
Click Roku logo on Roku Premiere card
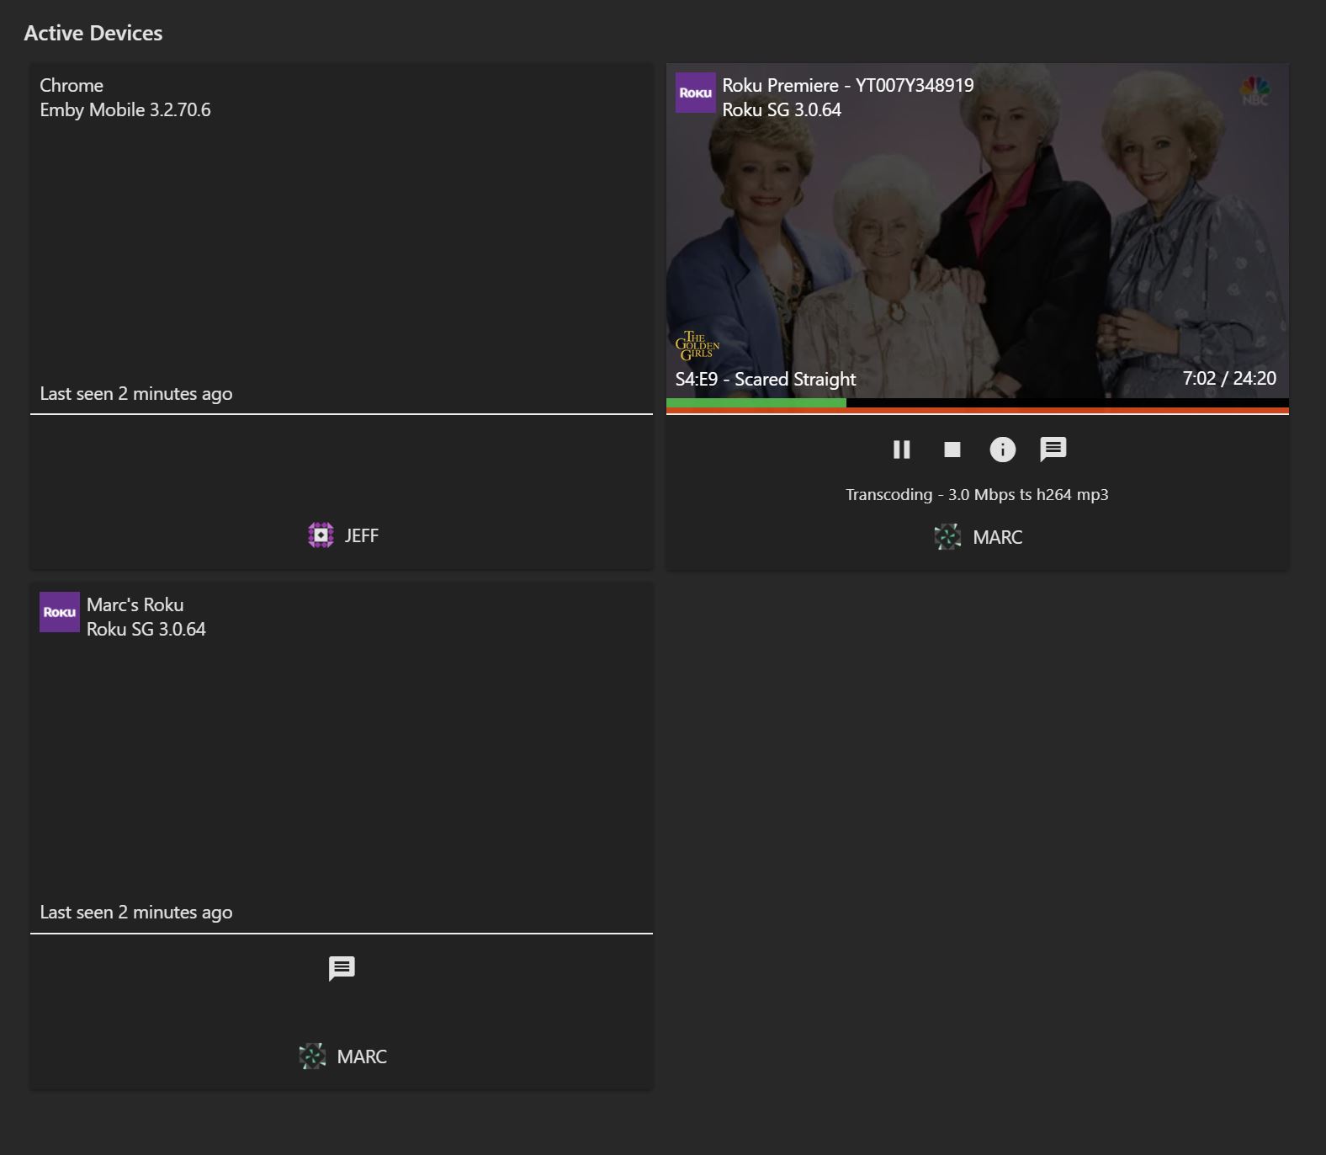(x=696, y=93)
